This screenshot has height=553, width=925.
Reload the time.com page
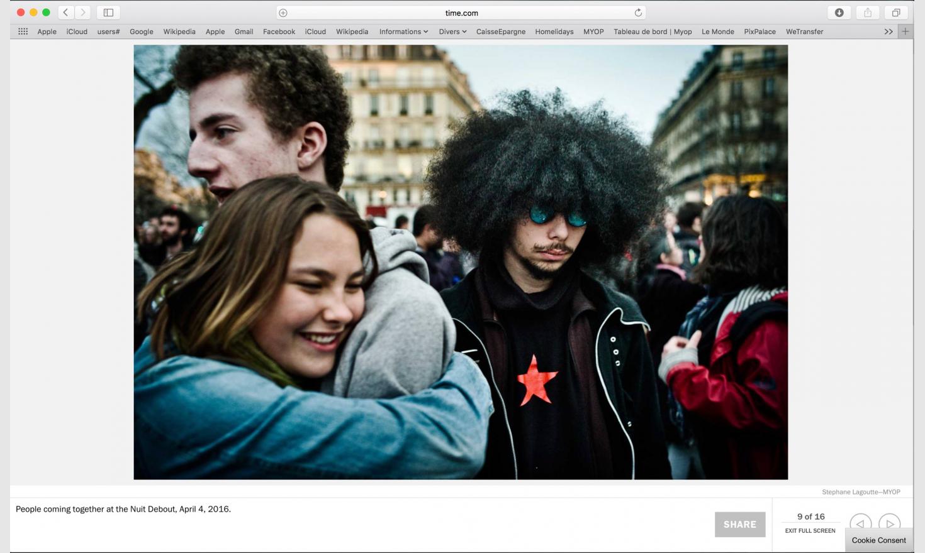pyautogui.click(x=638, y=13)
